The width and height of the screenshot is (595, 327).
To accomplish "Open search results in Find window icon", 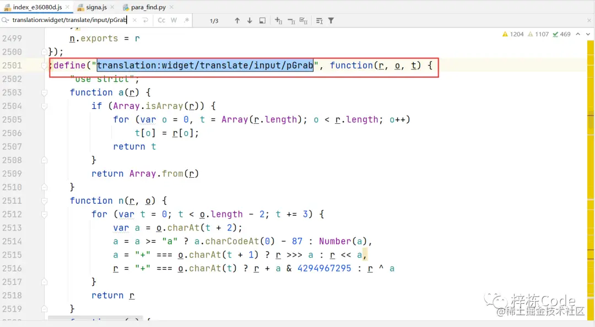I will (262, 20).
